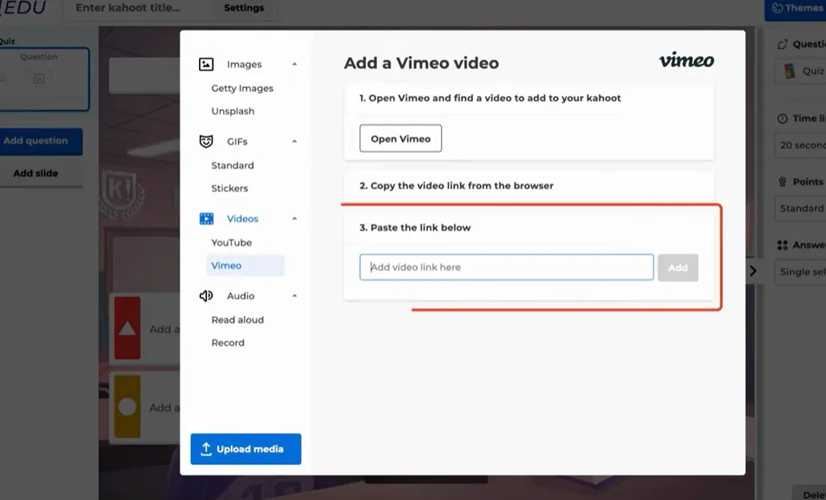The image size is (826, 500).
Task: Click the right arrow panel toggle
Action: (x=753, y=271)
